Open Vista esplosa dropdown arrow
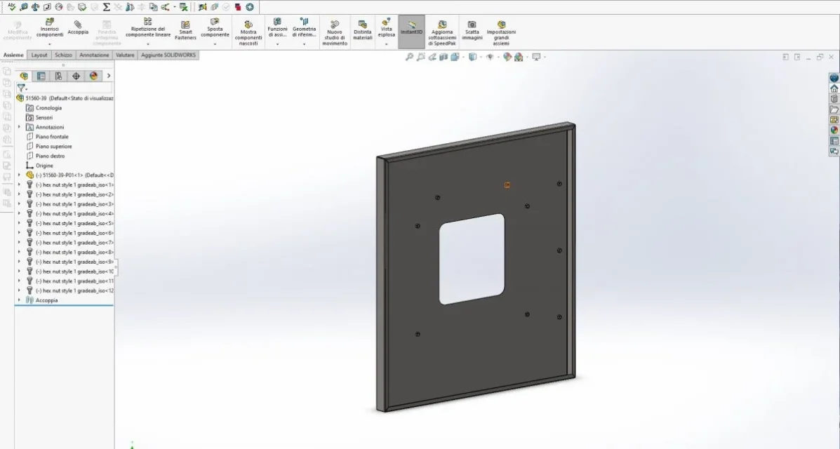Screen dimensions: 840x449 pyautogui.click(x=386, y=44)
